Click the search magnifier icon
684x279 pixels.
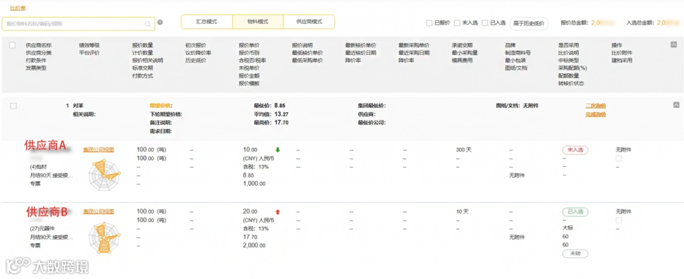click(x=148, y=24)
